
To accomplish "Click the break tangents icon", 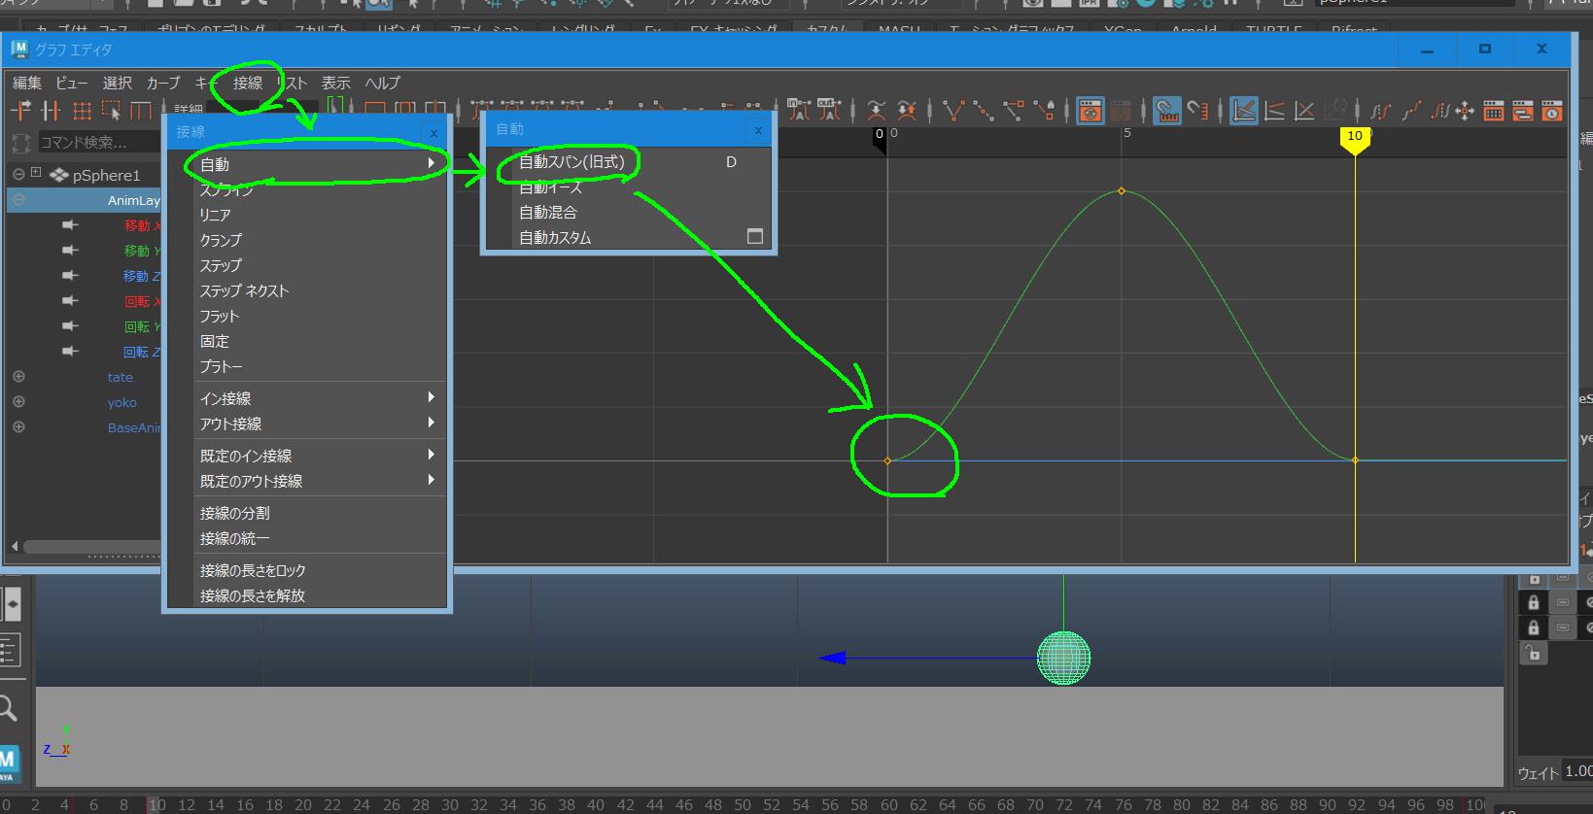I will click(x=953, y=111).
